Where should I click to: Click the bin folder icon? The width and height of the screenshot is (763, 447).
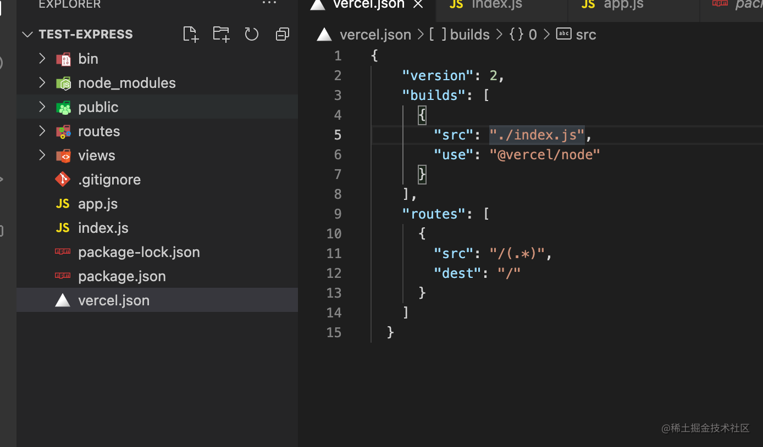[x=63, y=59]
